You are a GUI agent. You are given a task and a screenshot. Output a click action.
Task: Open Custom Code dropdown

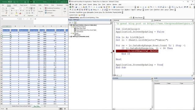click(x=74, y=15)
